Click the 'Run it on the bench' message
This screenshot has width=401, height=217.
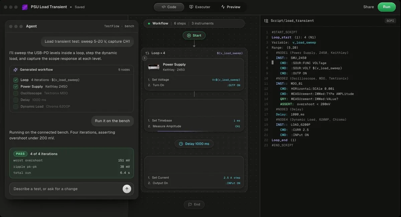click(112, 121)
